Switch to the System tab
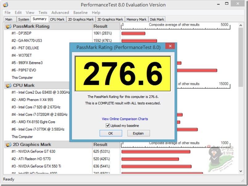Viewport: 248px width, 186px height. click(23, 19)
